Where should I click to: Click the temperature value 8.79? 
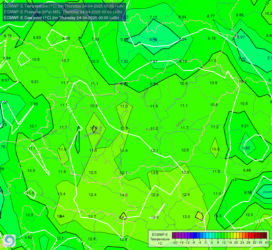click(8, 36)
